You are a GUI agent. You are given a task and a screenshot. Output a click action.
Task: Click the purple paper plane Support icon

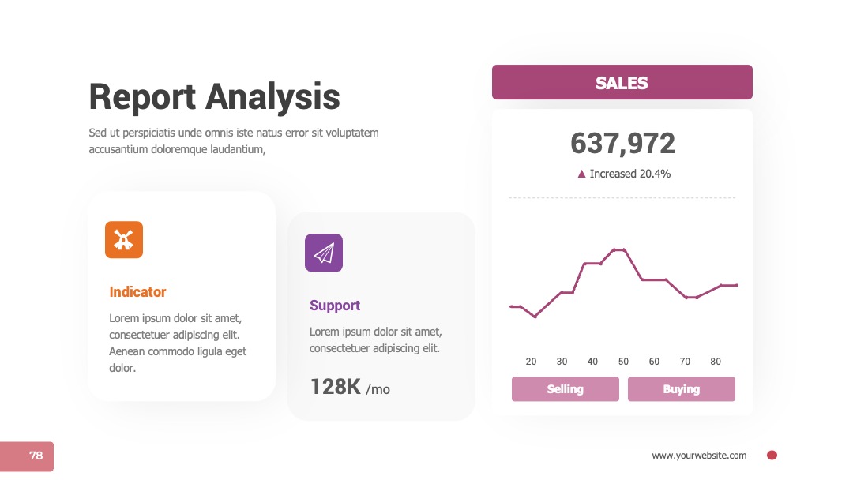[324, 253]
